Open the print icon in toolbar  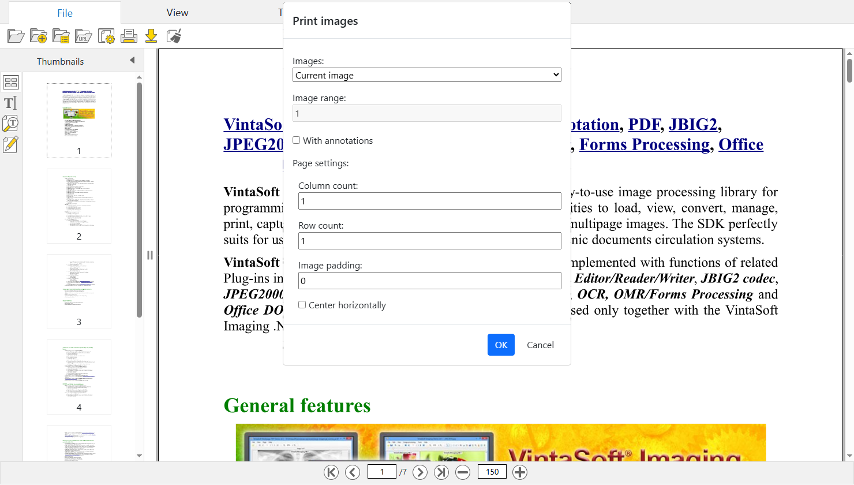point(129,36)
